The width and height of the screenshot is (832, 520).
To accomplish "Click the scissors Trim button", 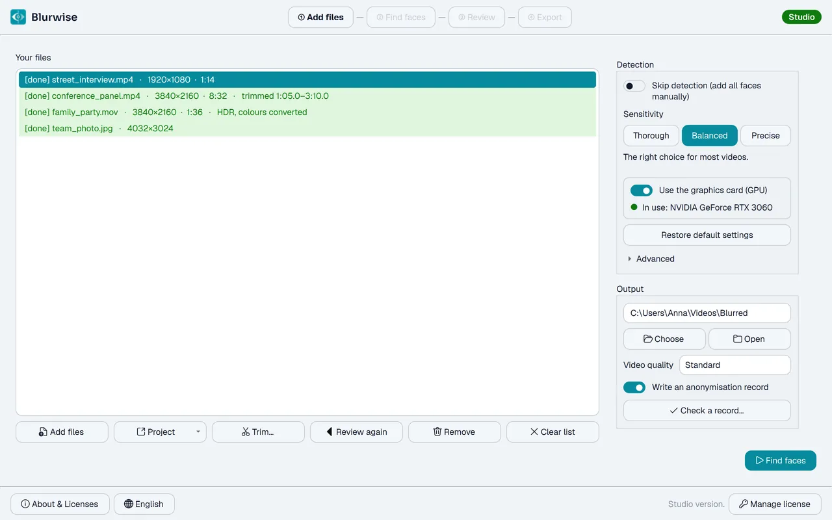I will (x=258, y=432).
